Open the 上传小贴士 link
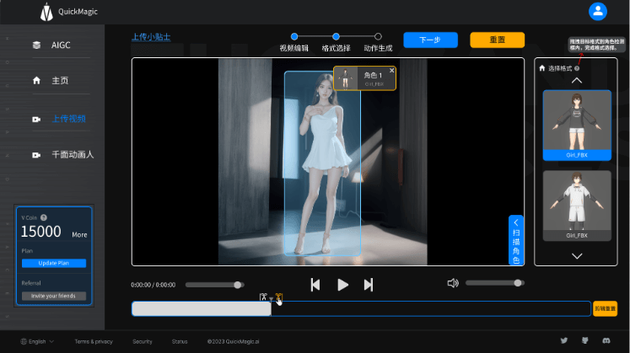 pos(151,37)
